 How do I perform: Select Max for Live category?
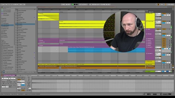tap(6, 29)
